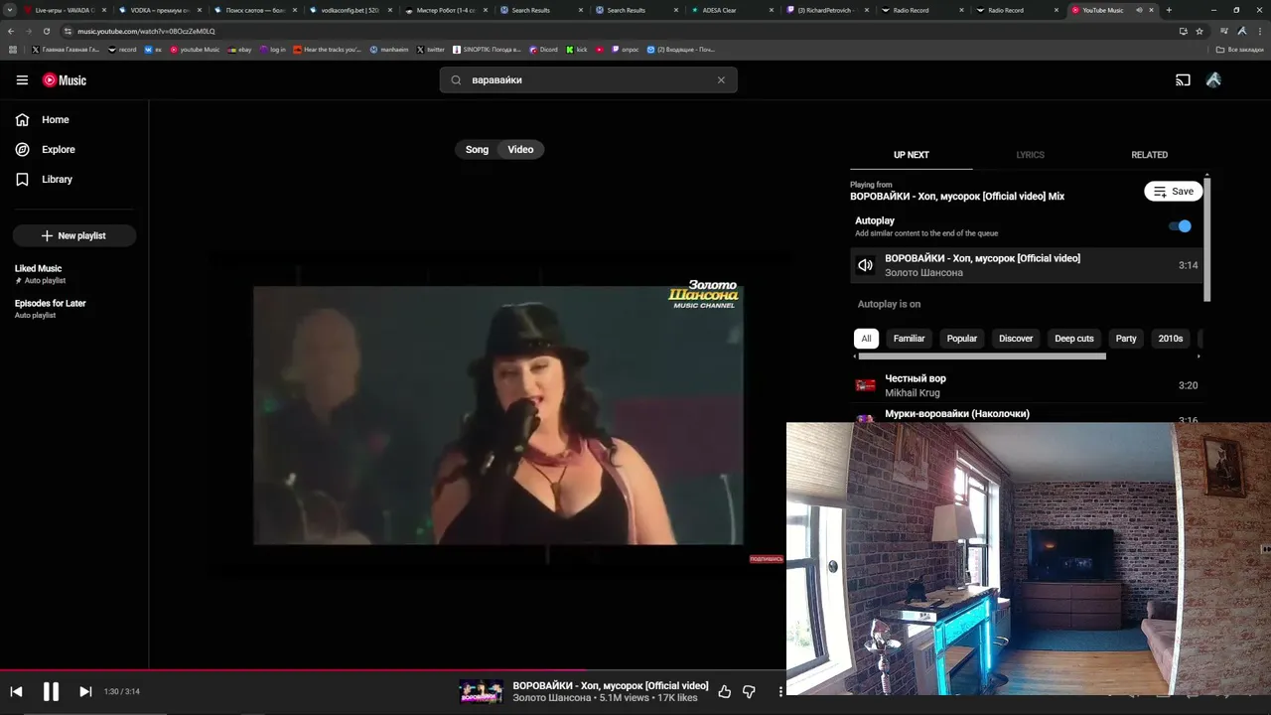Click the YouTube Music logo
Image resolution: width=1271 pixels, height=715 pixels.
(x=65, y=80)
